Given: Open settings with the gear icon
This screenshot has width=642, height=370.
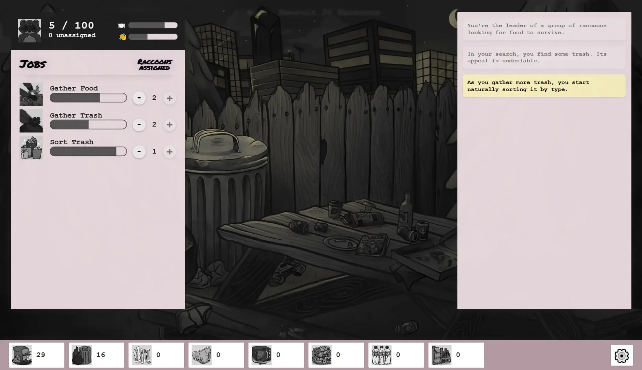Looking at the screenshot, I should tap(621, 356).
